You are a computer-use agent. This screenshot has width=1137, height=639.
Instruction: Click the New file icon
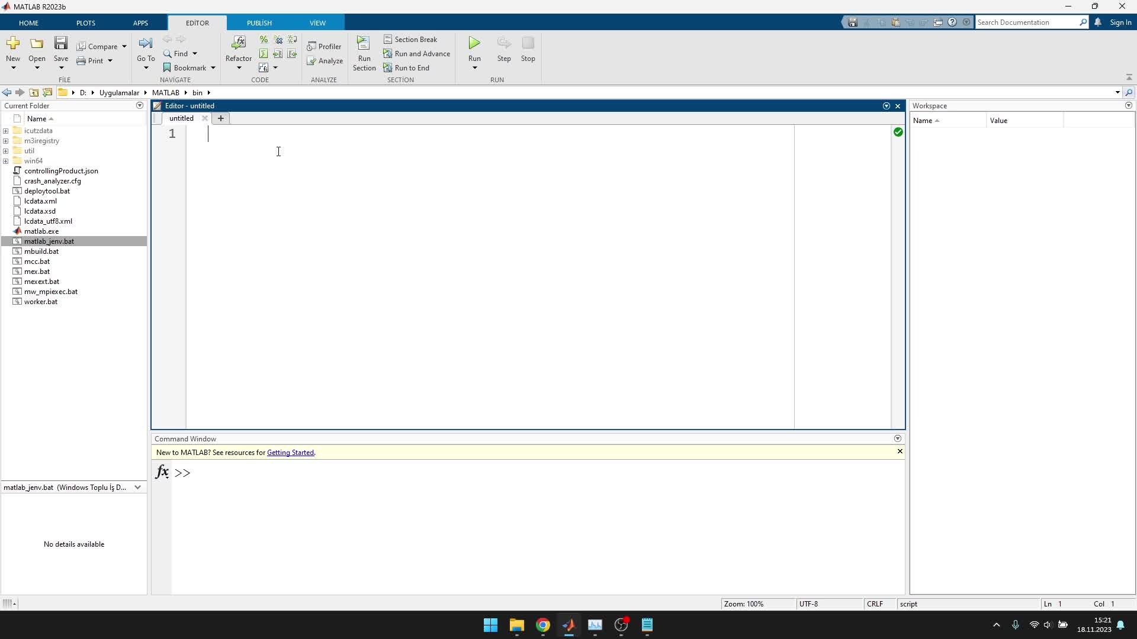pos(13,43)
